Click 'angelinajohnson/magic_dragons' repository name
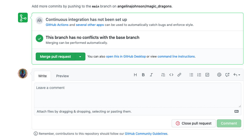247x139 pixels. point(144,6)
